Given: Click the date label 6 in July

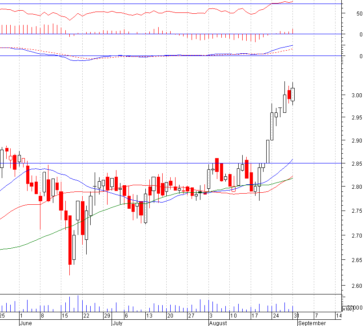Looking at the screenshot, I should point(126,315).
